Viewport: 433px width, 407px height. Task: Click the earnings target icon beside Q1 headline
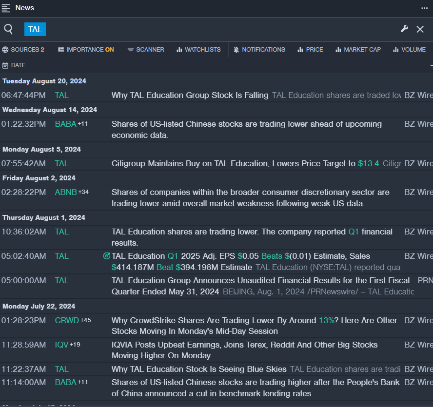pyautogui.click(x=107, y=256)
